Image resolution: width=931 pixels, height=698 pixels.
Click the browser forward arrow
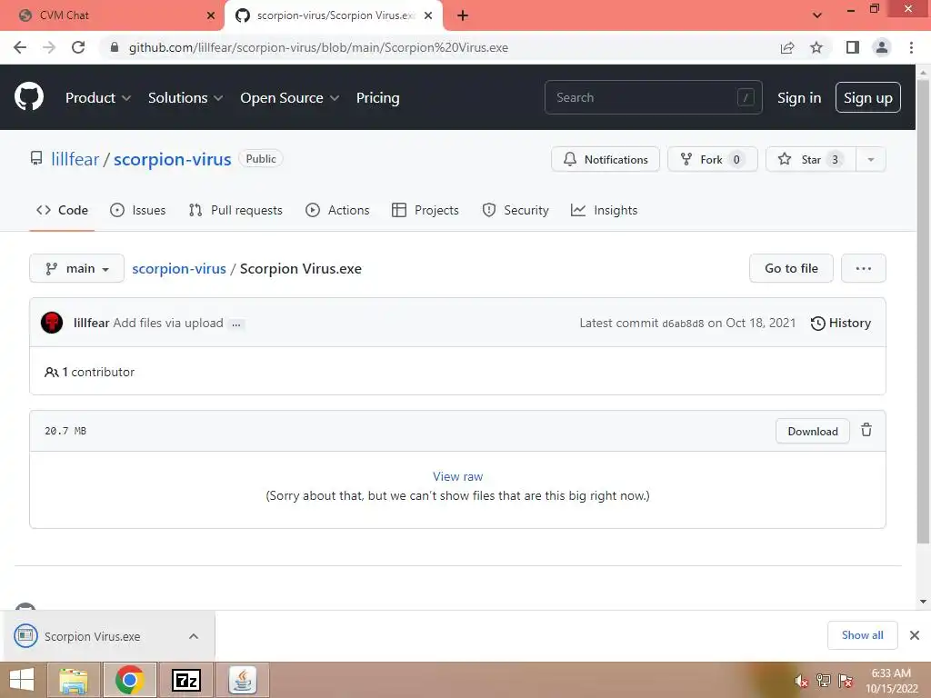49,47
